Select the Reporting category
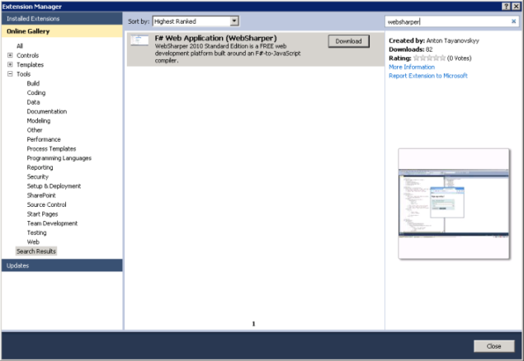 pyautogui.click(x=40, y=167)
